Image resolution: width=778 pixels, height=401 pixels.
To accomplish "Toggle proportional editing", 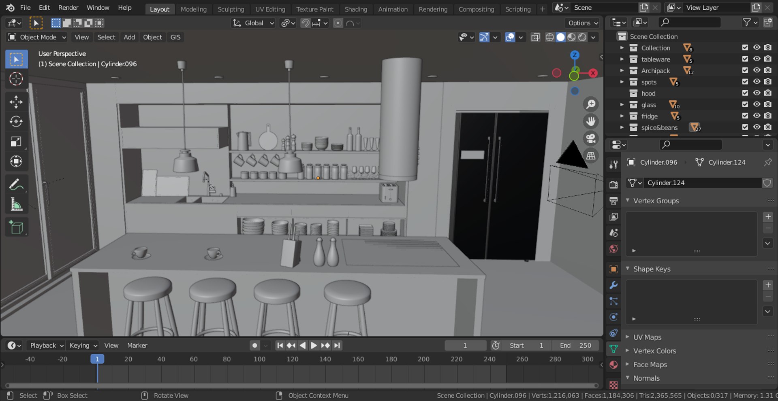I will pyautogui.click(x=338, y=23).
